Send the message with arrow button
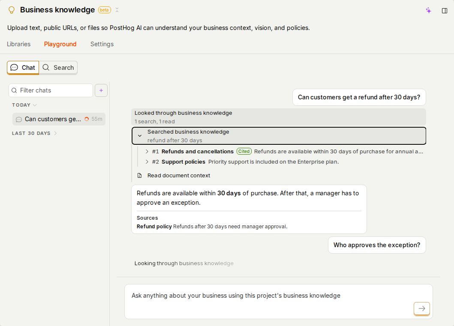Screen dimensions: 454x326 [421, 308]
